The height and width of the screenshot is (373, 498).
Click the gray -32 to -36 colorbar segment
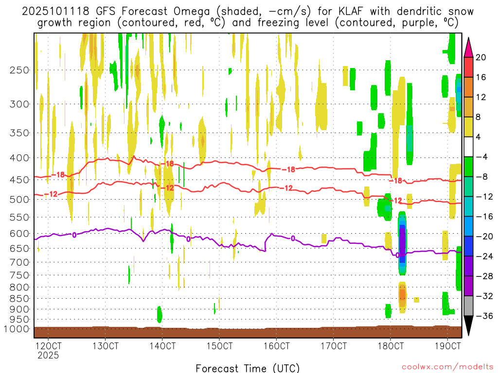click(x=468, y=306)
